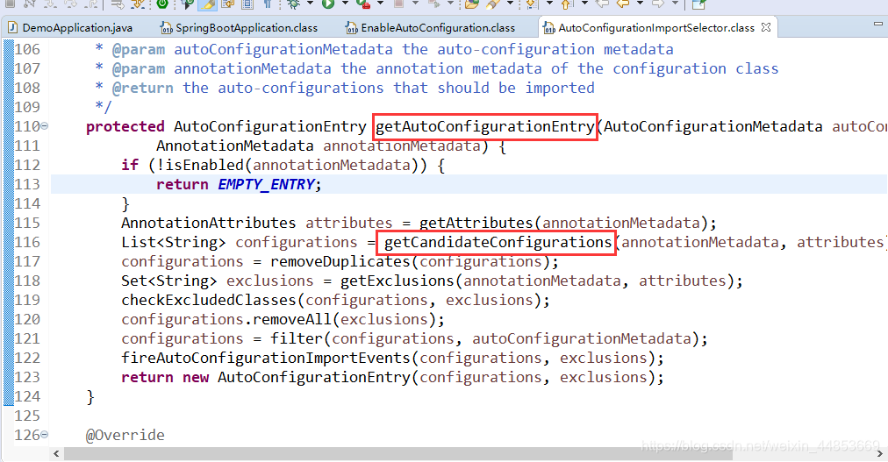The height and width of the screenshot is (462, 888).
Task: Click removeDuplicates call on line 117
Action: point(340,261)
